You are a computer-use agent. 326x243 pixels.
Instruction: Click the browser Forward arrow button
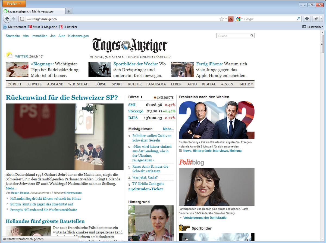[13, 19]
